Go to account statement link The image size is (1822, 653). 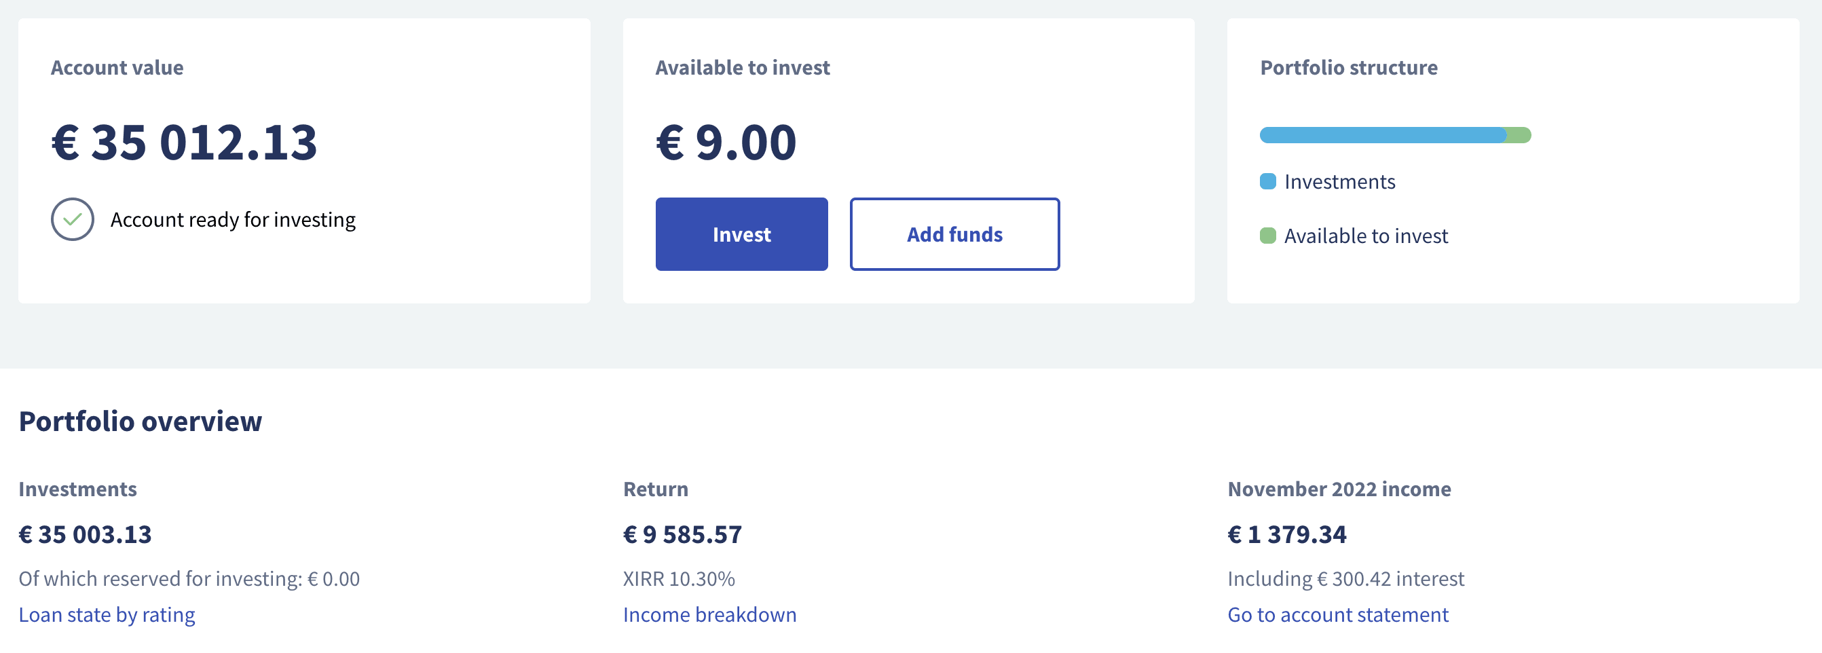point(1337,615)
